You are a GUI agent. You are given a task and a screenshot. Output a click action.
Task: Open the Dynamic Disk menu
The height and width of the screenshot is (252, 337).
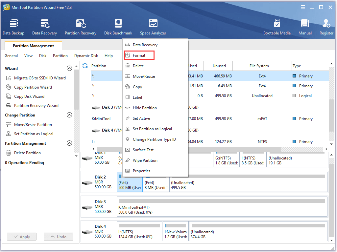[x=86, y=56]
